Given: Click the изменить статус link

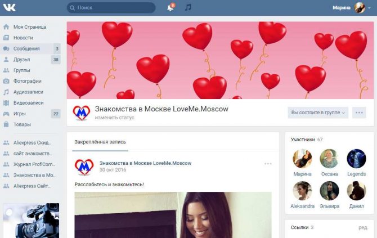Looking at the screenshot, I should click(x=114, y=118).
